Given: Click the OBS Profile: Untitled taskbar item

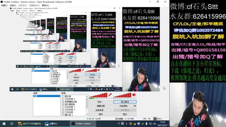Looking at the screenshot, I should pos(83,124).
